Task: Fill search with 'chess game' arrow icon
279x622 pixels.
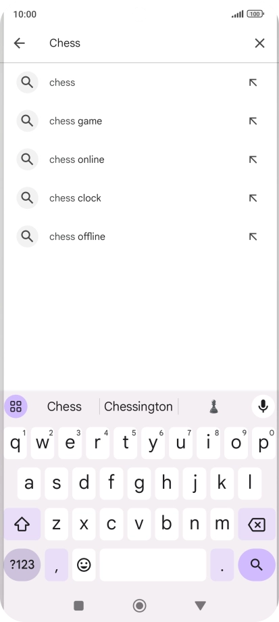Action: click(253, 121)
